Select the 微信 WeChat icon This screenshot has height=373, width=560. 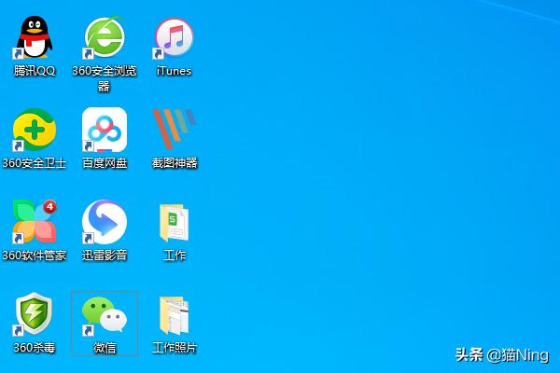pyautogui.click(x=105, y=314)
